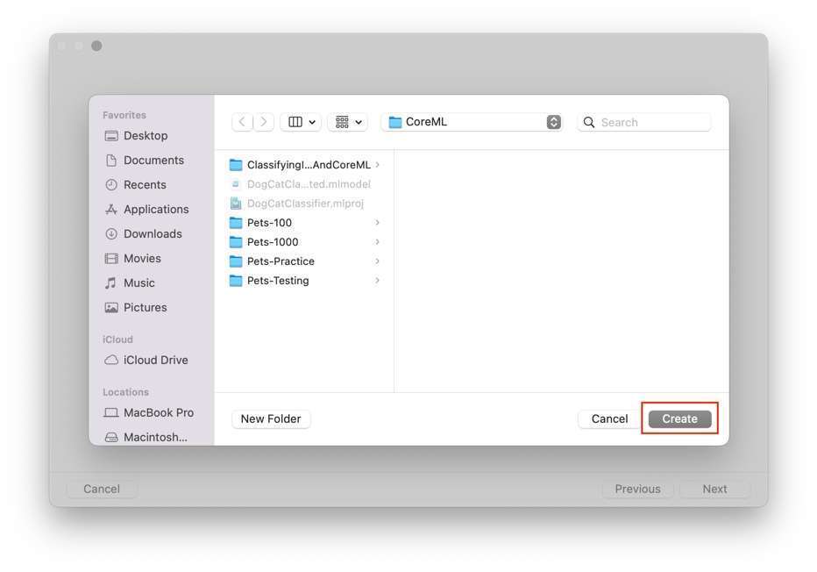Select Movies in the sidebar
The image size is (817, 572).
point(142,259)
